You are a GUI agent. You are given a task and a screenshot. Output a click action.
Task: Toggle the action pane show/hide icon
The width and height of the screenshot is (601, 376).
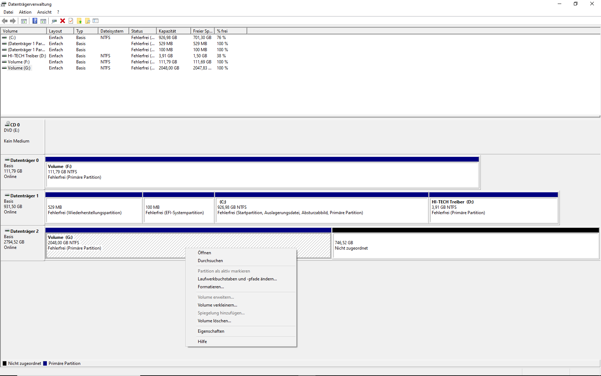coord(43,21)
